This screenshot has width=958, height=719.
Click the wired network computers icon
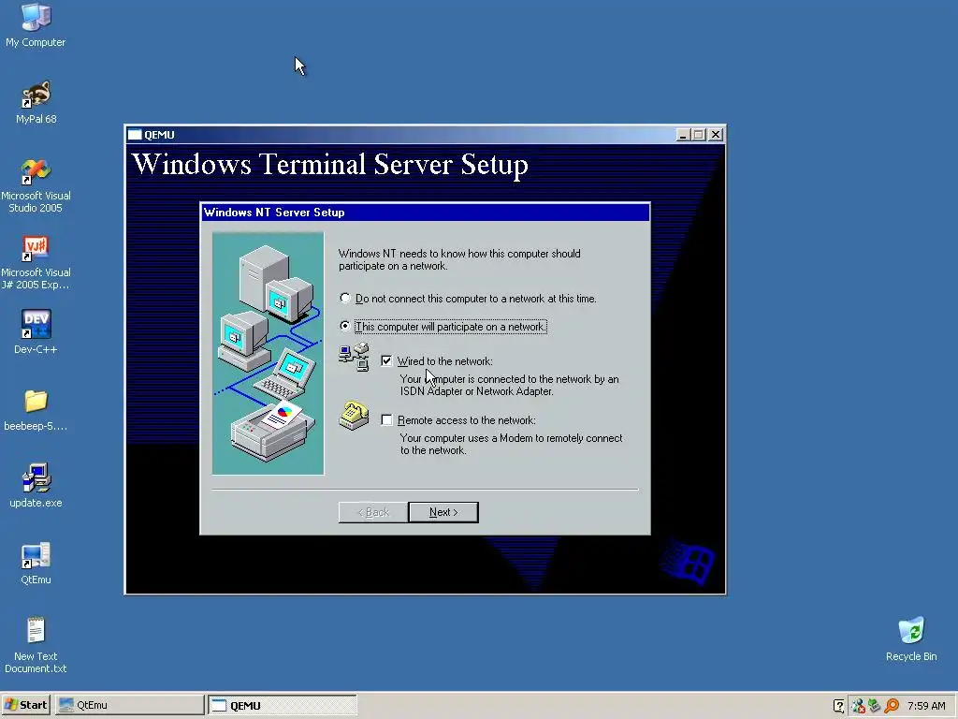click(355, 357)
